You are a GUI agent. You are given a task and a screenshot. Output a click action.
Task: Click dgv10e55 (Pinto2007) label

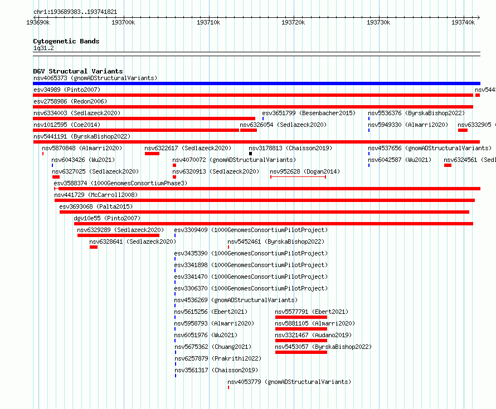[x=107, y=218]
